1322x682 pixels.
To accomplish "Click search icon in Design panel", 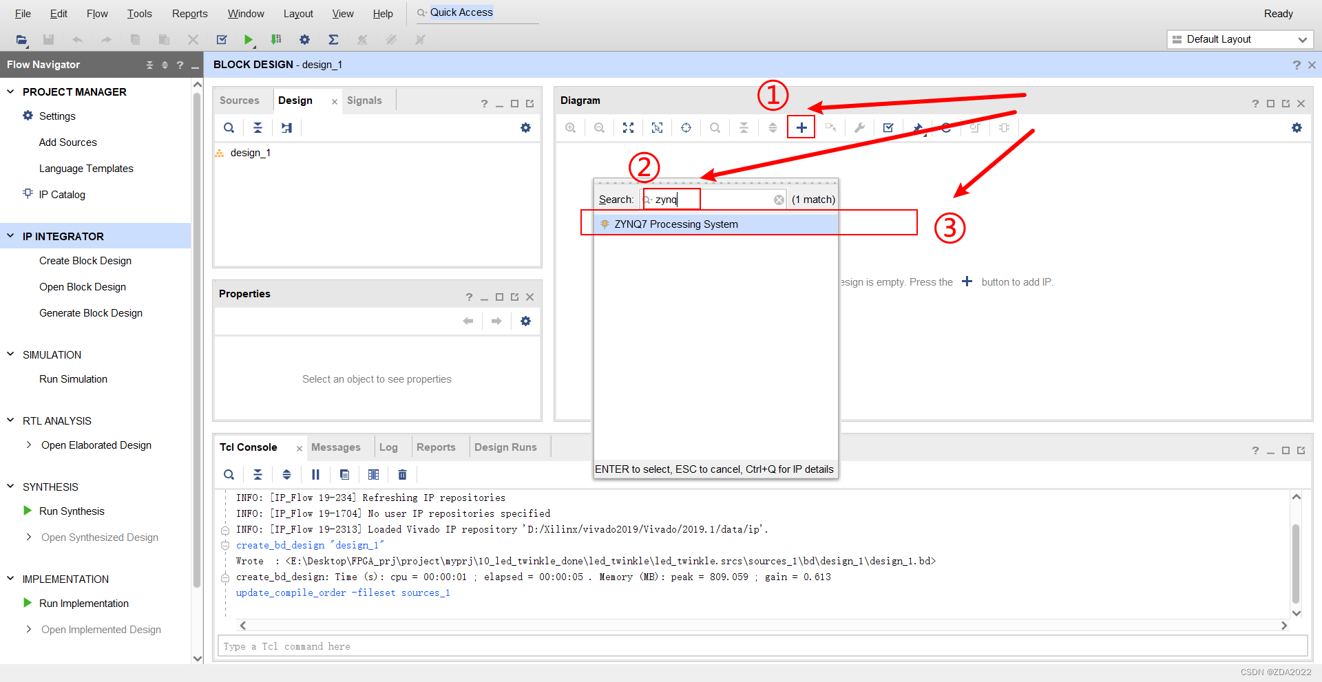I will (x=229, y=128).
